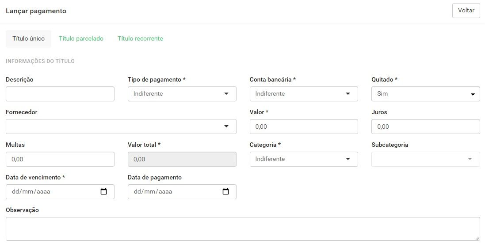Switch to the Título recorrente tab
The width and height of the screenshot is (485, 246).
pos(140,38)
